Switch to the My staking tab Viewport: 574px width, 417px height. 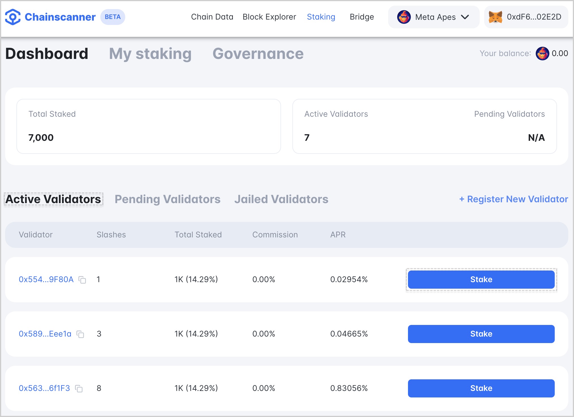coord(150,54)
